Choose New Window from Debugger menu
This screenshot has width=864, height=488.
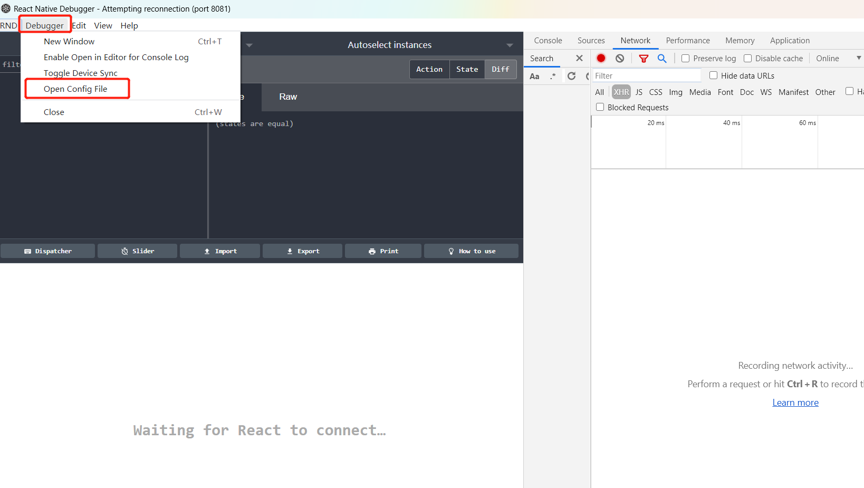pyautogui.click(x=130, y=41)
